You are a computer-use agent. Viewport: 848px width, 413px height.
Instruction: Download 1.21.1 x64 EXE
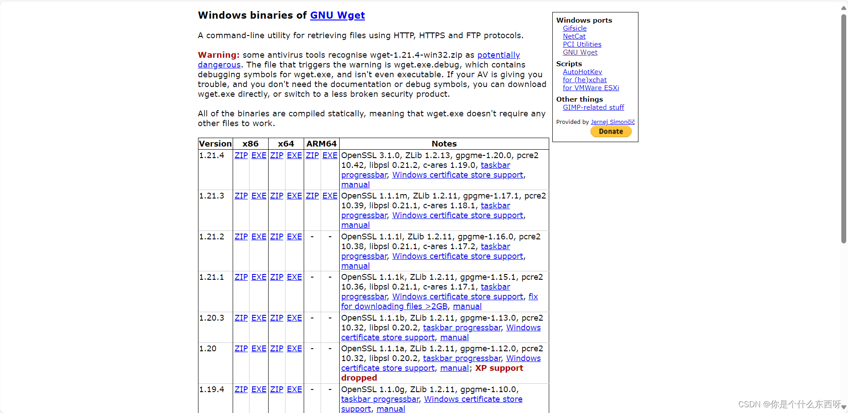pos(294,277)
